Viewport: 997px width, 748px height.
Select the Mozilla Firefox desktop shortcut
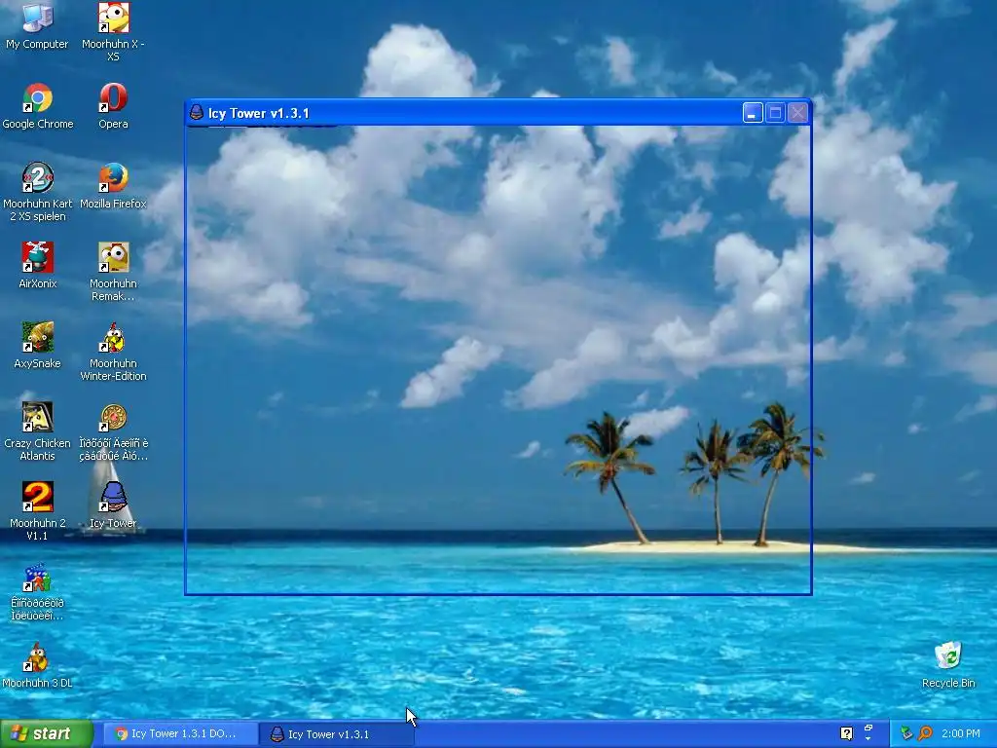pos(113,186)
